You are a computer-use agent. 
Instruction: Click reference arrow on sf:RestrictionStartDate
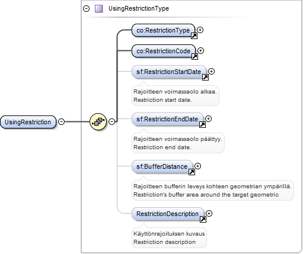click(205, 78)
